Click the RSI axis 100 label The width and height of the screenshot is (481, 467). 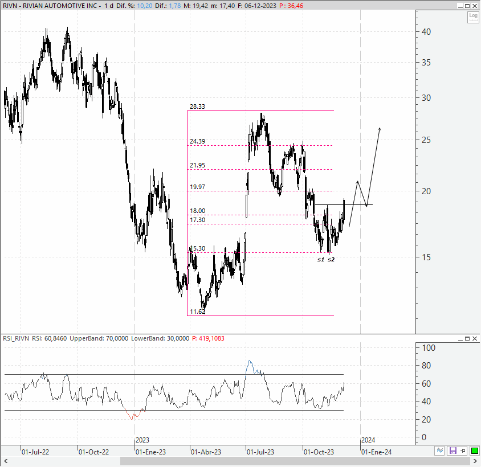(429, 348)
